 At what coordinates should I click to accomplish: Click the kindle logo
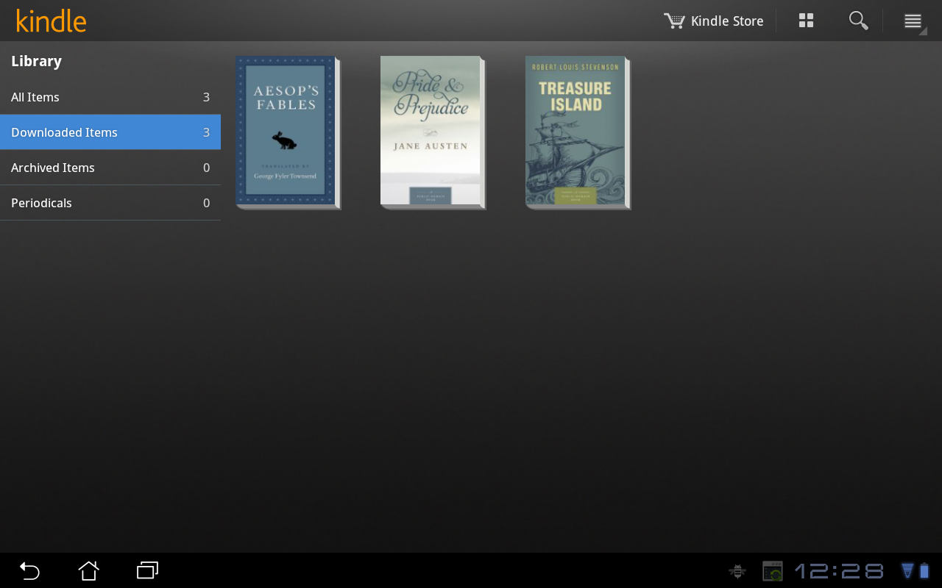click(x=51, y=21)
